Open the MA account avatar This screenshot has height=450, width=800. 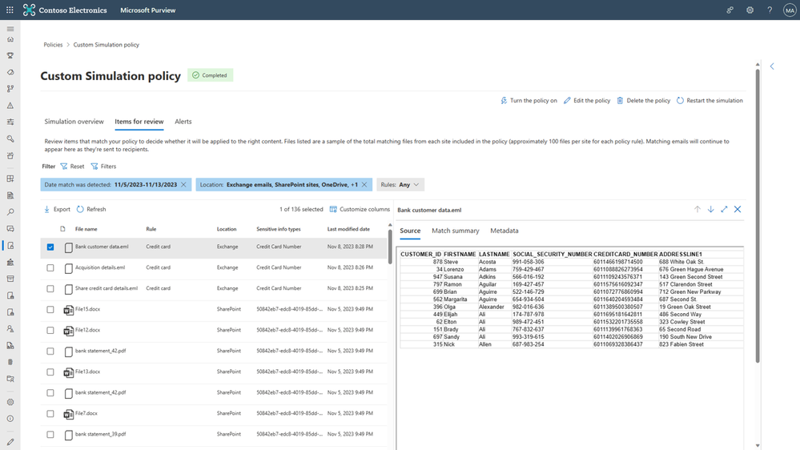click(x=790, y=10)
